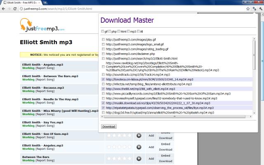The image size is (264, 165).
Task: Uncheck the etpatatietpatata.typepad.com Bye.mp3 checkbox
Action: 103,108
